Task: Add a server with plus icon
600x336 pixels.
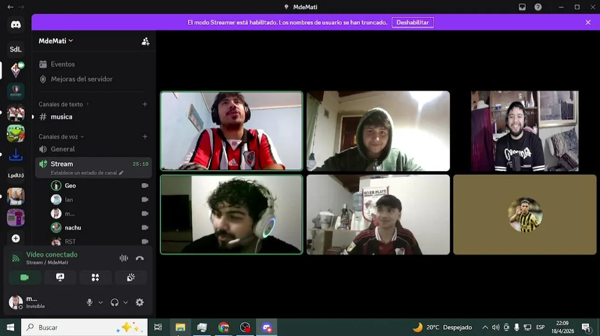Action: 16,238
